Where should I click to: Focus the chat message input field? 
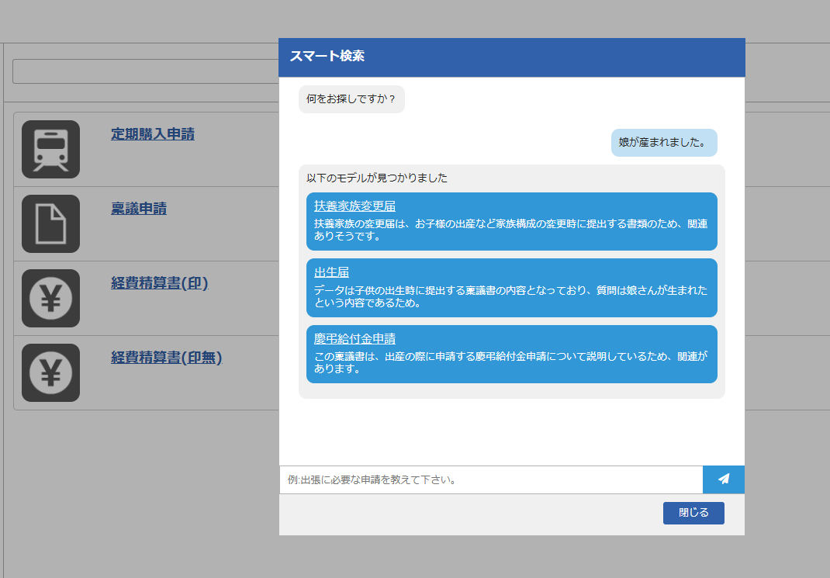tap(490, 479)
